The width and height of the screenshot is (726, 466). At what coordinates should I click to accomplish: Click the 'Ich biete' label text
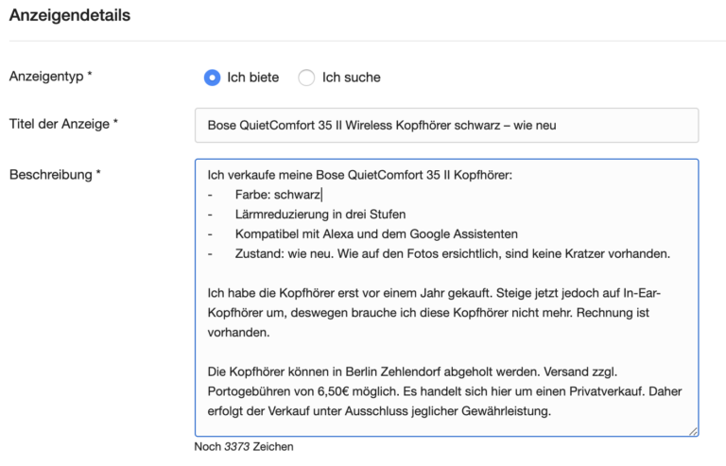pyautogui.click(x=252, y=78)
